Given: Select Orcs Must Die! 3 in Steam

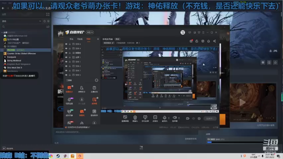Looking at the screenshot, I should tap(15, 67).
